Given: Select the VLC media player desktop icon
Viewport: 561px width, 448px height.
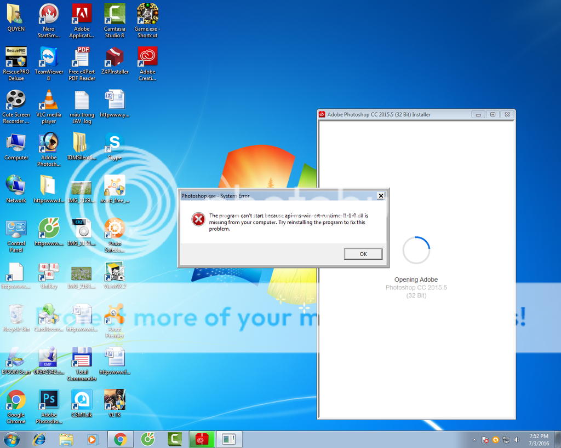Looking at the screenshot, I should (49, 107).
